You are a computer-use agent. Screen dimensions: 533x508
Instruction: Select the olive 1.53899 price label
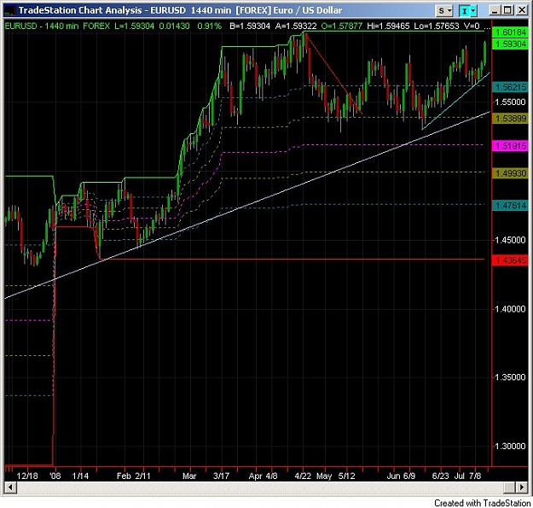[x=510, y=119]
